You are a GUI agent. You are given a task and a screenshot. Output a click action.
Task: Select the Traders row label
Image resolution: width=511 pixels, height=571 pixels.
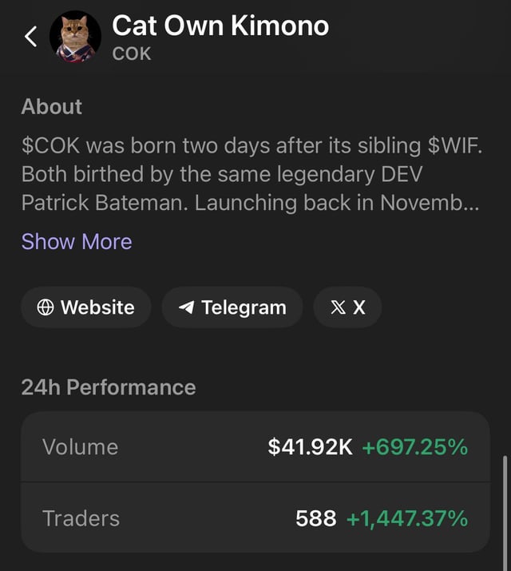click(81, 518)
